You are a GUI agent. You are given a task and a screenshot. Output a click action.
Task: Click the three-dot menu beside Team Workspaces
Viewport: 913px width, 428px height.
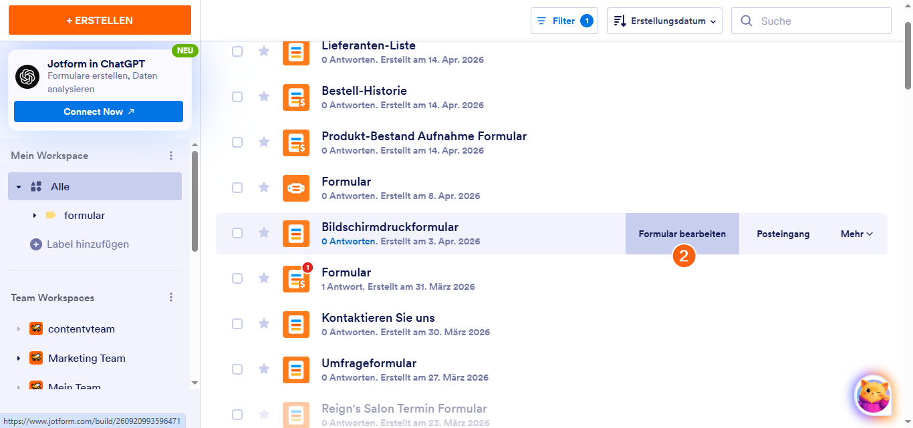171,297
